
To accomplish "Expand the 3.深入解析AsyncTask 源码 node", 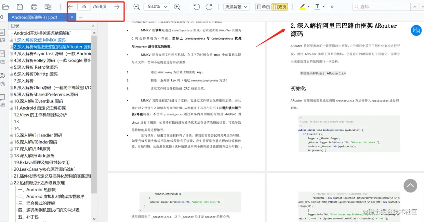I will pos(11,54).
